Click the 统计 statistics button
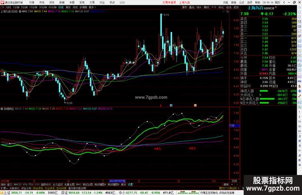The width and height of the screenshot is (302, 195). [x=199, y=7]
